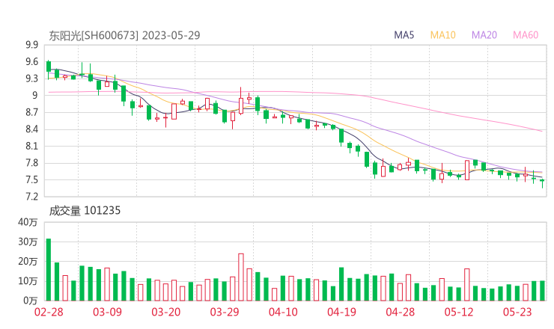Viewport: 554px width, 329px height.
Task: Click the 8.1 price axis label
Action: (31, 146)
